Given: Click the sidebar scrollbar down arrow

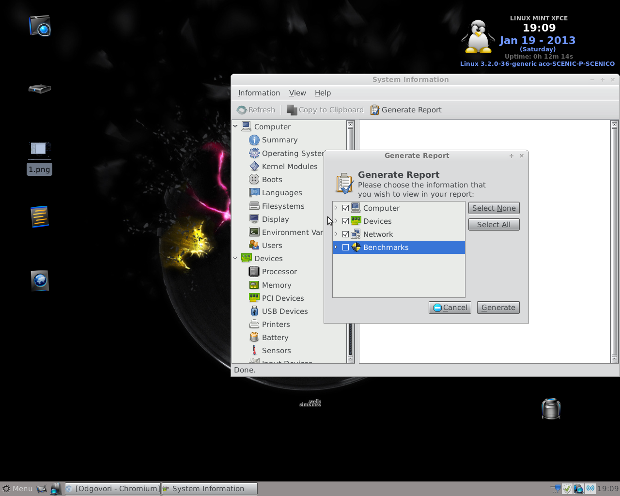Looking at the screenshot, I should point(350,359).
